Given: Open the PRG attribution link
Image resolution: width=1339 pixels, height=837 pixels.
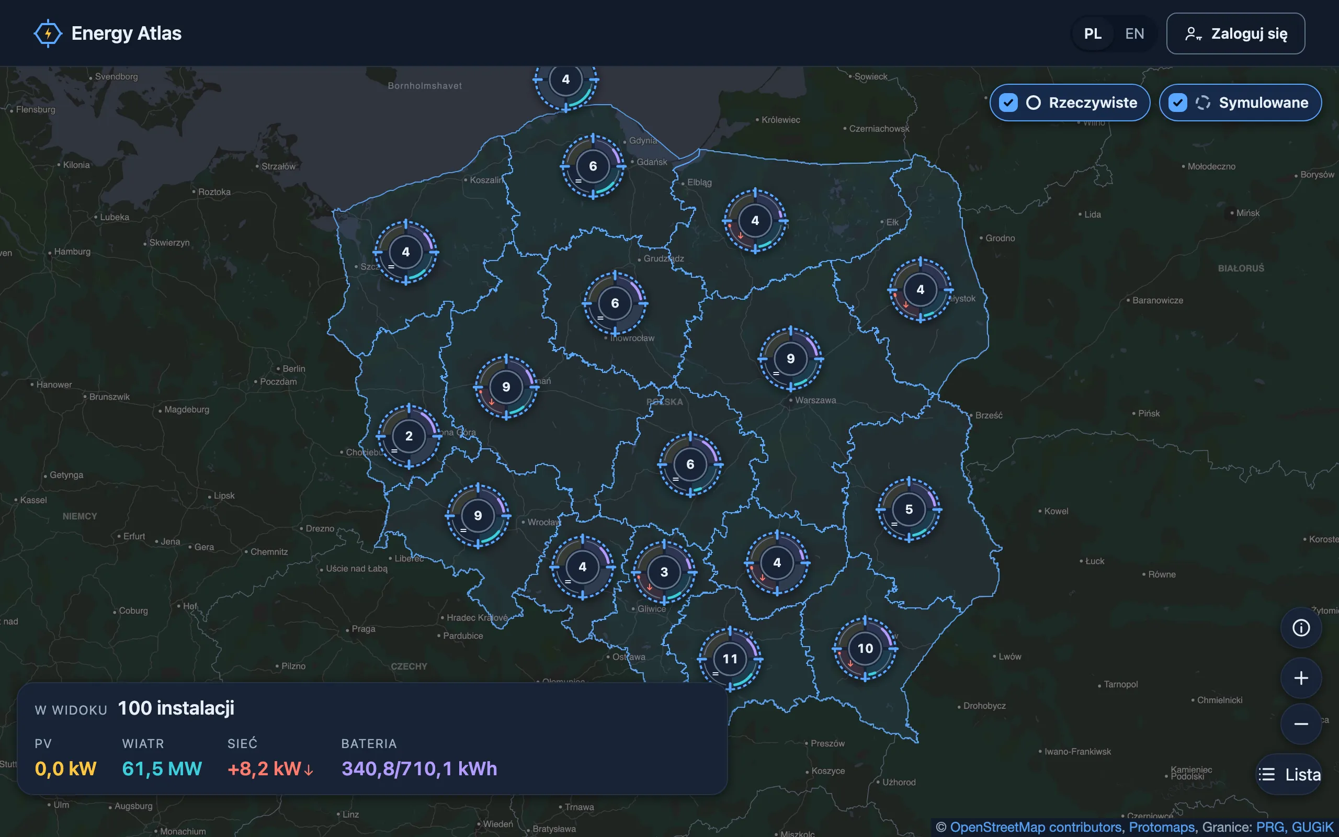Looking at the screenshot, I should (x=1270, y=827).
